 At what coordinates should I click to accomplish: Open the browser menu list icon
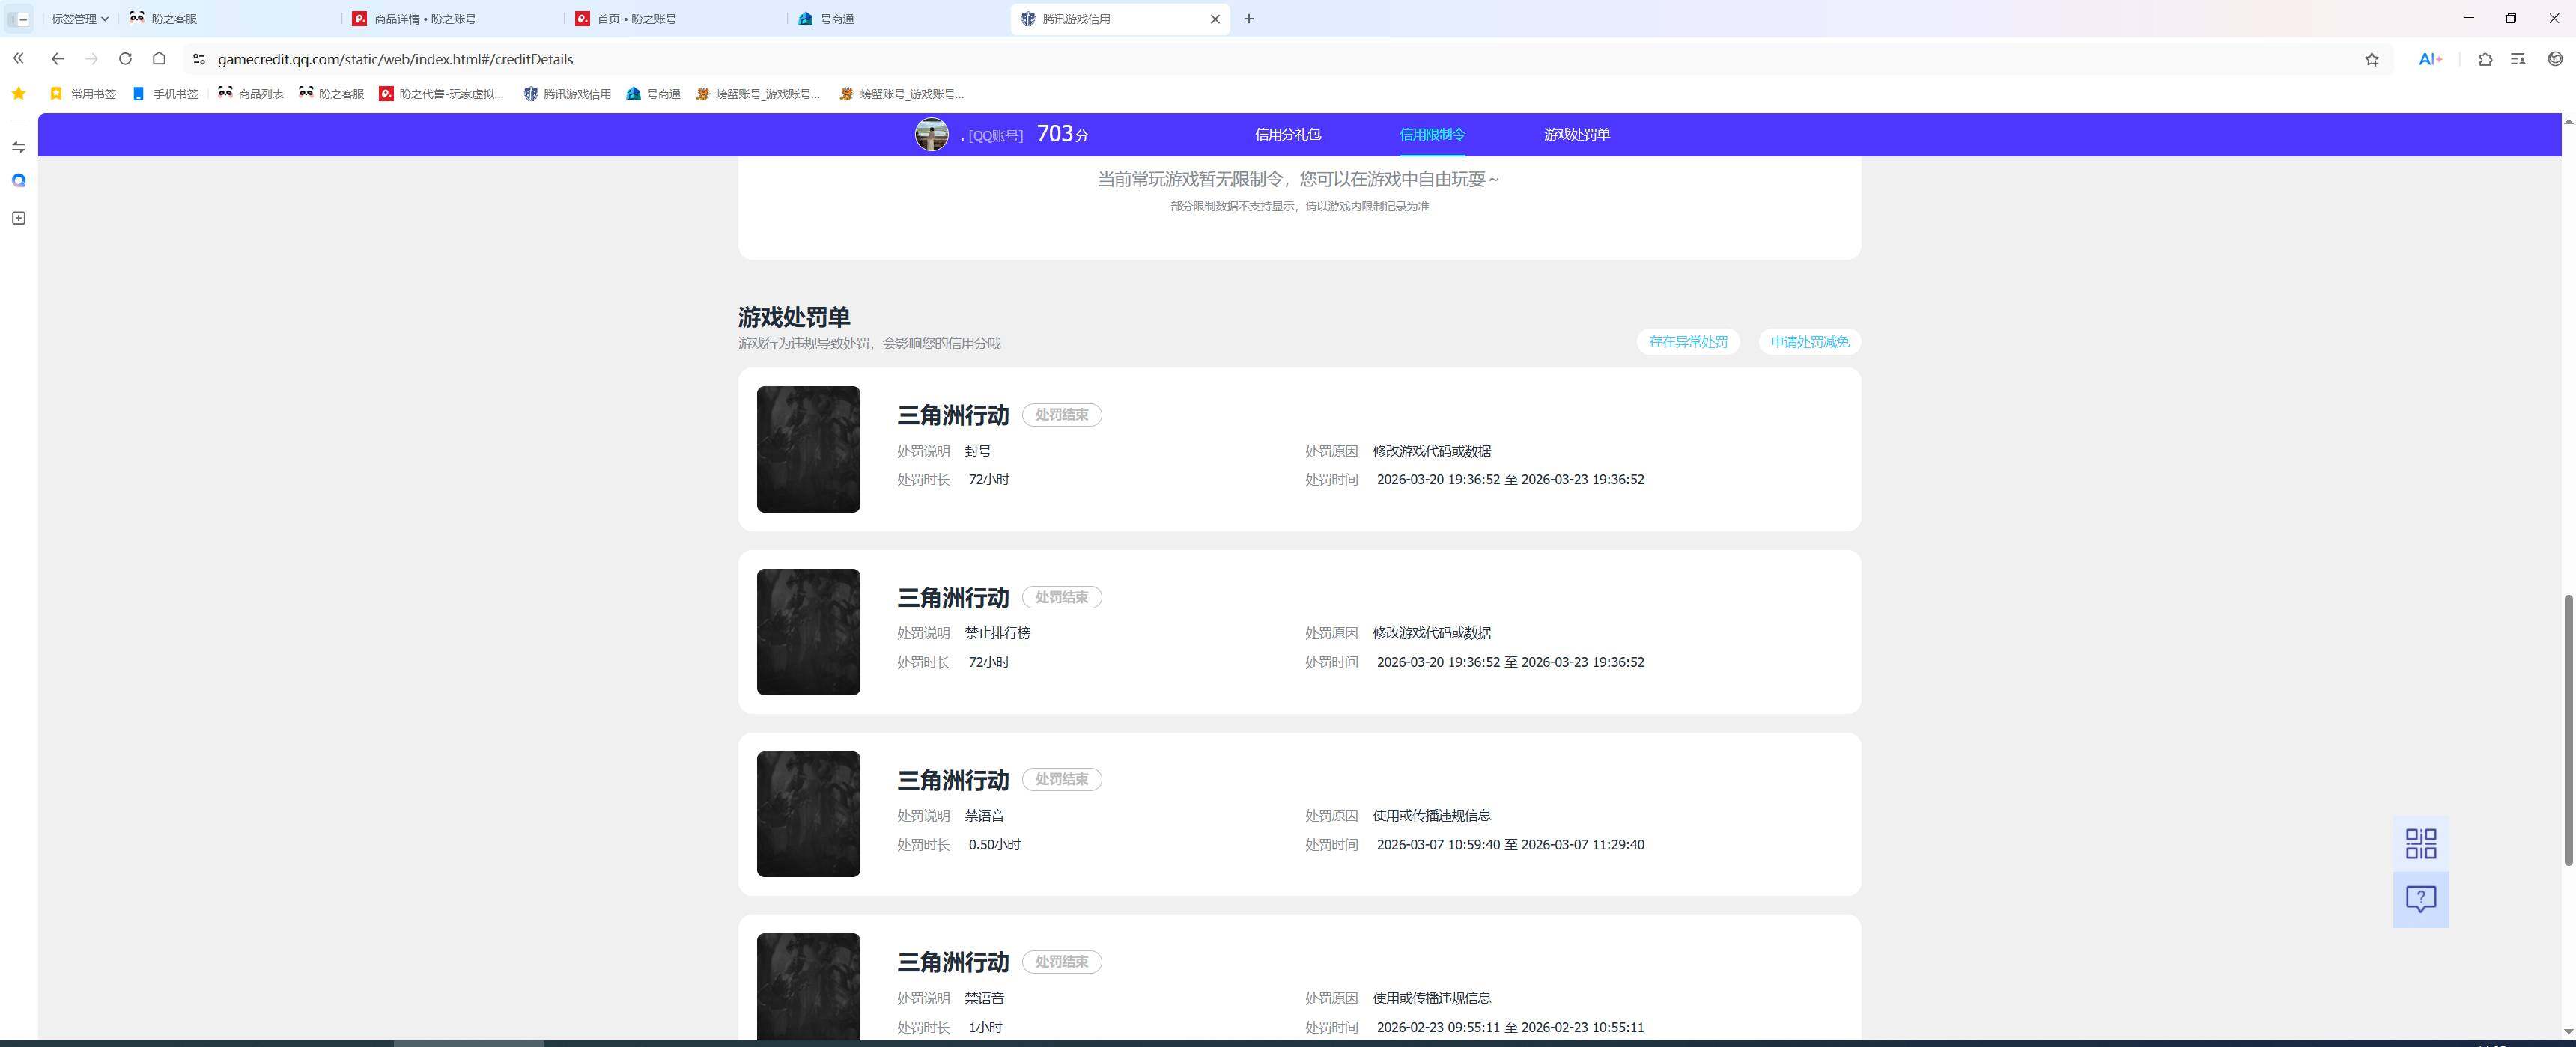tap(2518, 59)
